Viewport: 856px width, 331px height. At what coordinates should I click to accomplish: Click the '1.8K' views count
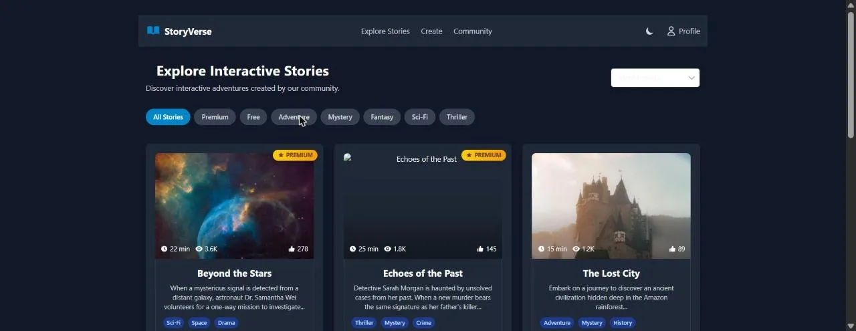pyautogui.click(x=400, y=249)
